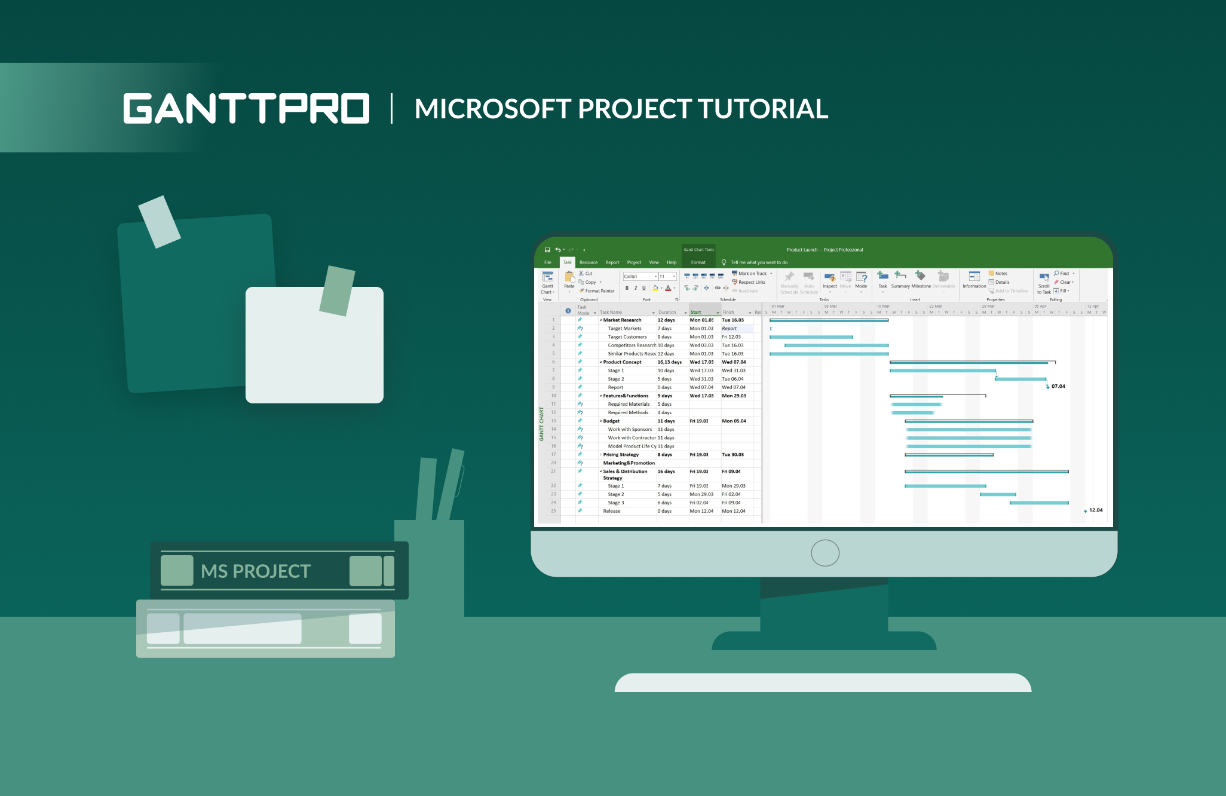Click the Cut scissors command
The image size is (1226, 796).
tap(586, 273)
